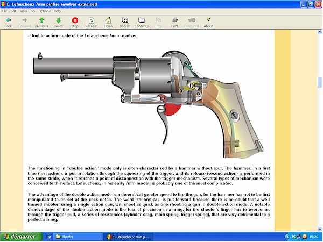Image resolution: width=323 pixels, height=242 pixels.
Task: Close the ebook window
Action: [319, 4]
